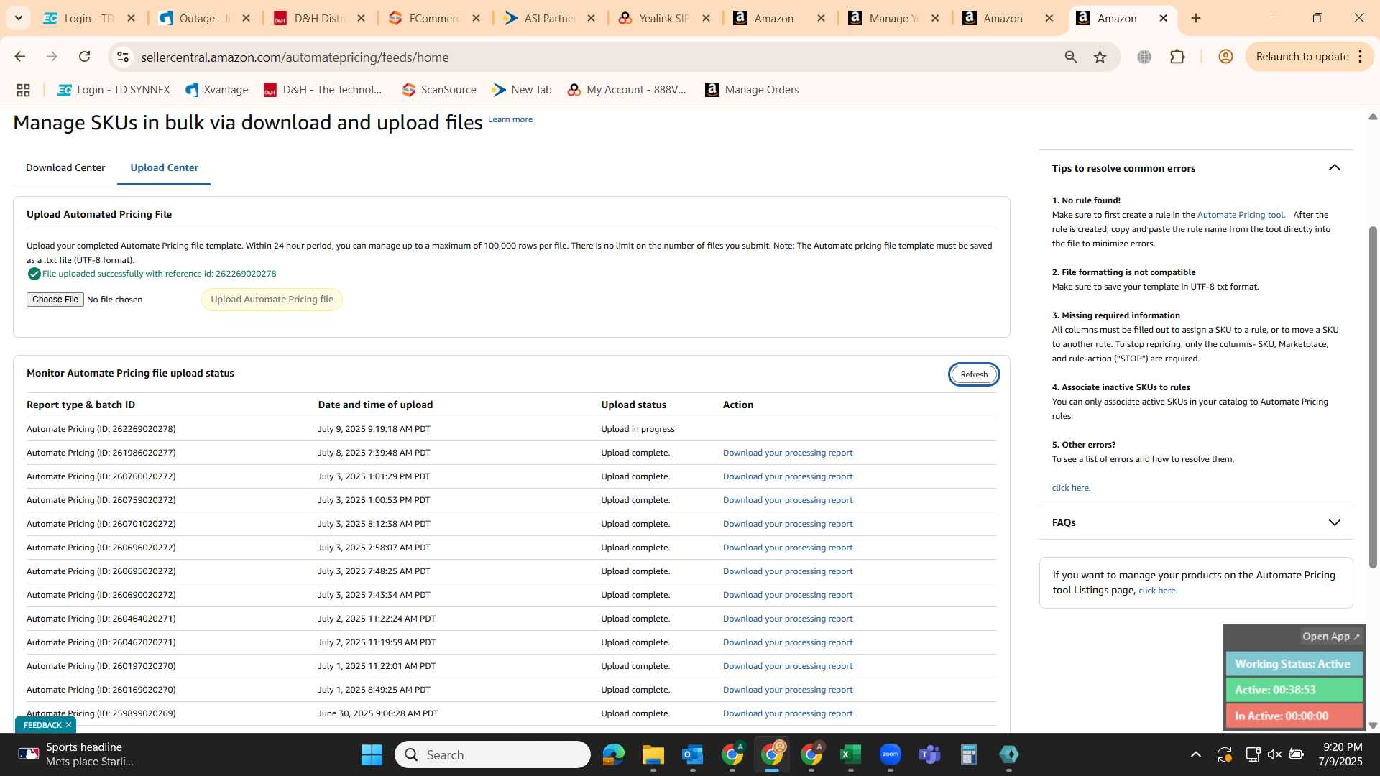
Task: Open the clock showing 9:20 PM
Action: click(x=1340, y=754)
